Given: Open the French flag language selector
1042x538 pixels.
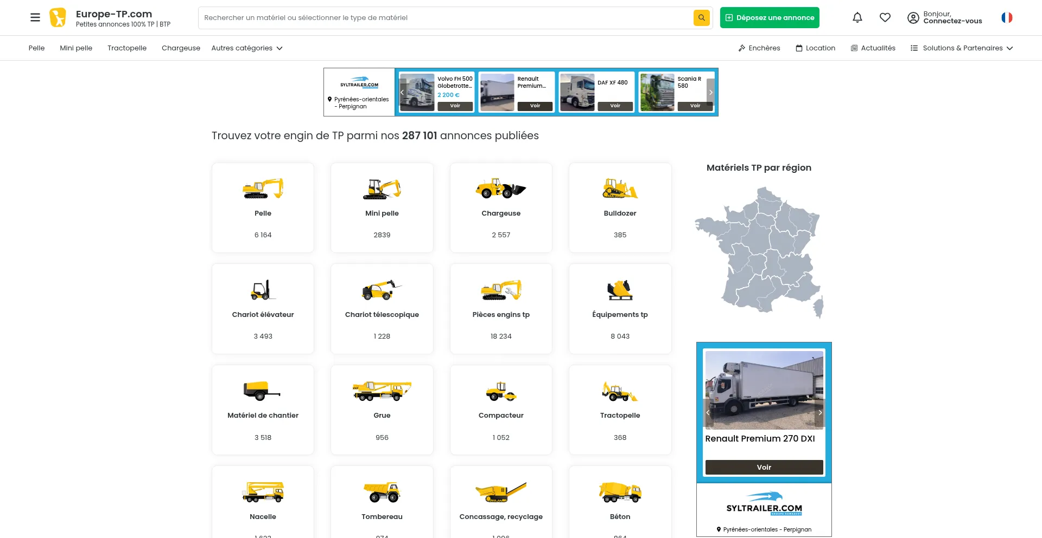Looking at the screenshot, I should point(1007,17).
